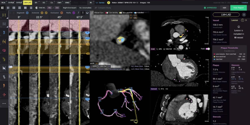Viewport: 250px width, 125px height.
Task: Open the RCA vessel tab
Action: pyautogui.click(x=3, y=3)
